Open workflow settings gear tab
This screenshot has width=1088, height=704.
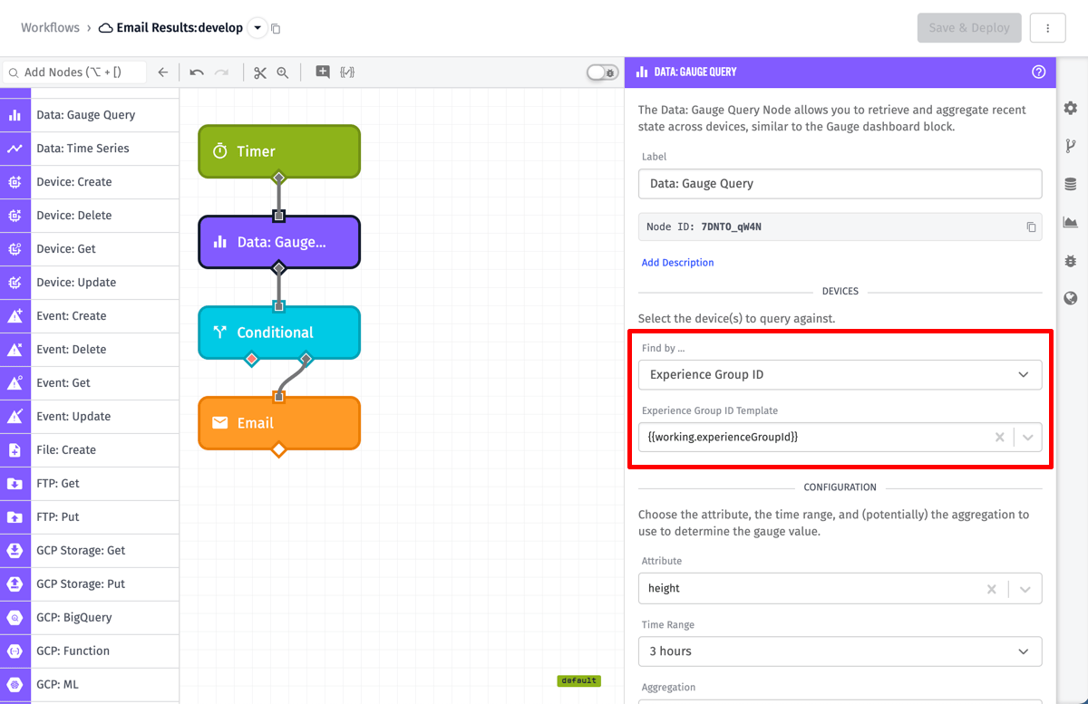[x=1071, y=108]
